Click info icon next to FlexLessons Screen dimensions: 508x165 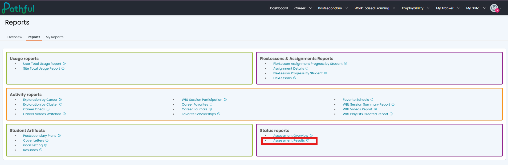[x=295, y=78]
